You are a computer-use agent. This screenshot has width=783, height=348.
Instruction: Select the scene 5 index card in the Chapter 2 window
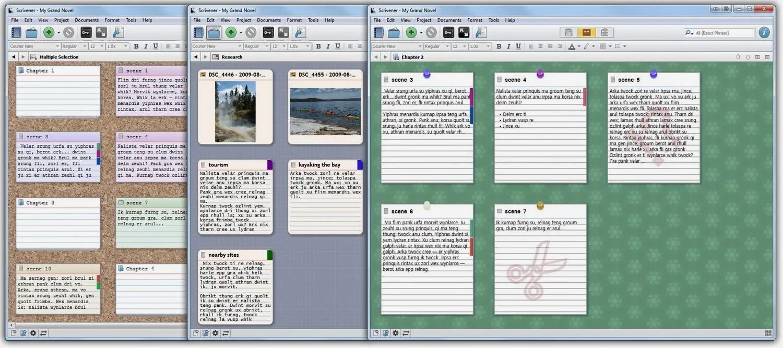pyautogui.click(x=654, y=128)
